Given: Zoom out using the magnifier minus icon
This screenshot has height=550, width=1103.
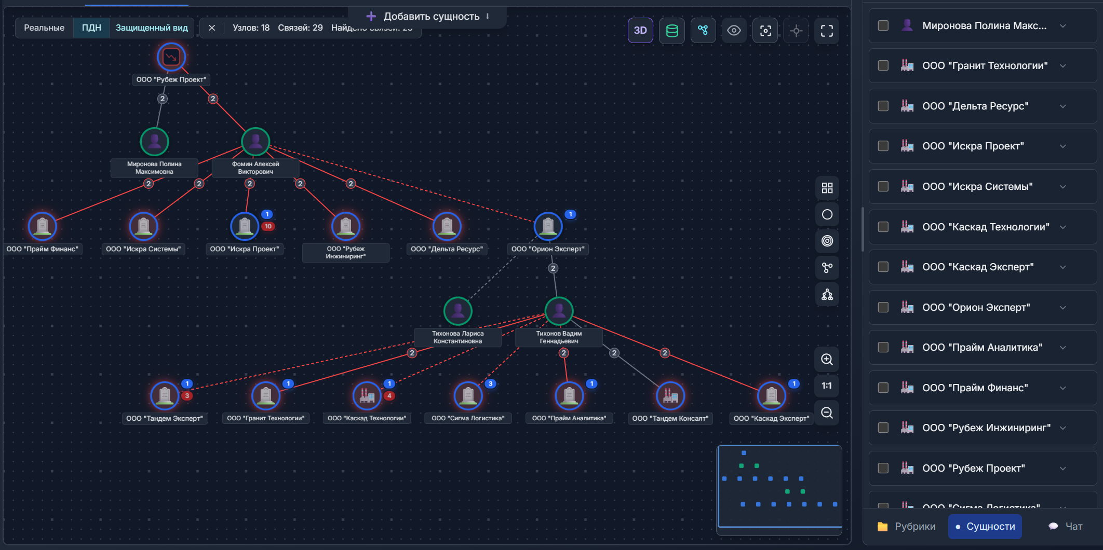Looking at the screenshot, I should pyautogui.click(x=827, y=412).
